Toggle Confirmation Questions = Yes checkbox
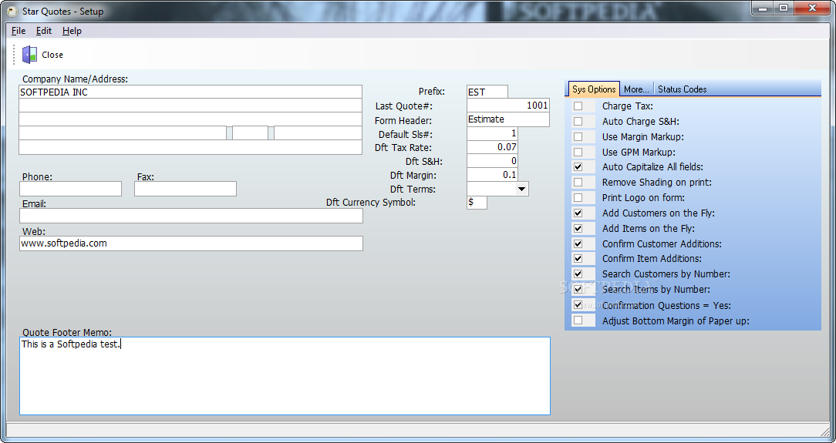 [x=578, y=305]
